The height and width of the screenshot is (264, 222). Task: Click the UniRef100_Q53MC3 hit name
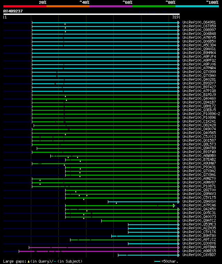tap(199, 224)
